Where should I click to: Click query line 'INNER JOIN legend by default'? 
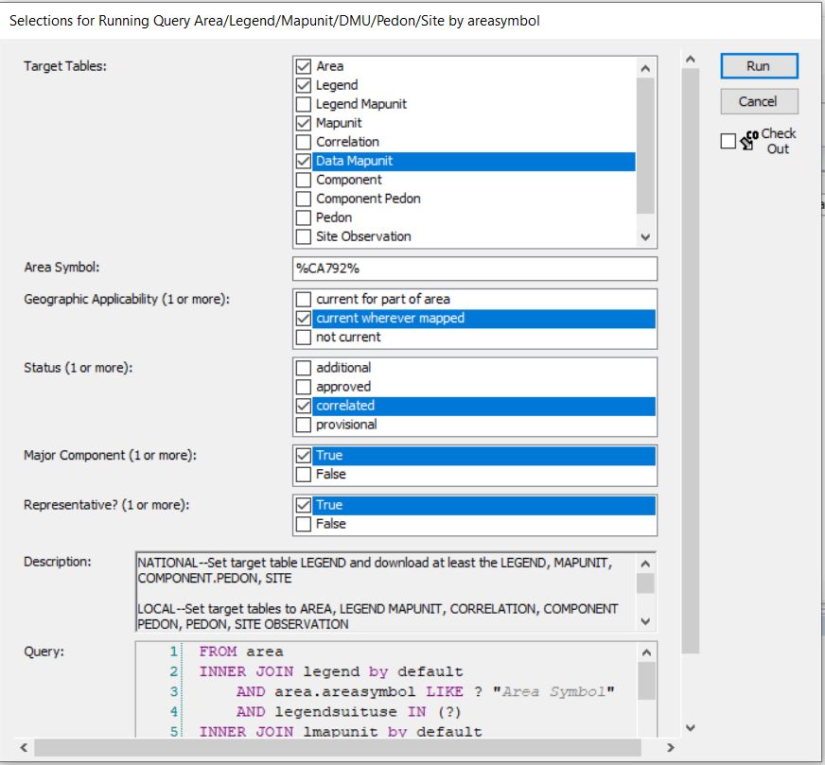pyautogui.click(x=331, y=671)
